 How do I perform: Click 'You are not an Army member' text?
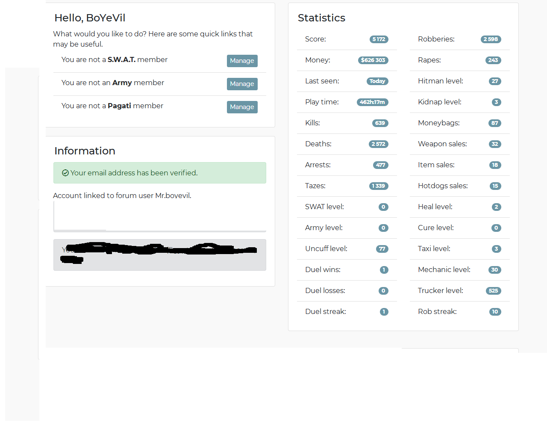[113, 83]
